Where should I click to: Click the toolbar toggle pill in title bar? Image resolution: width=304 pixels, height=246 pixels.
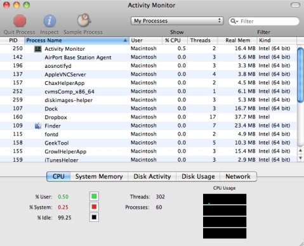(295, 5)
